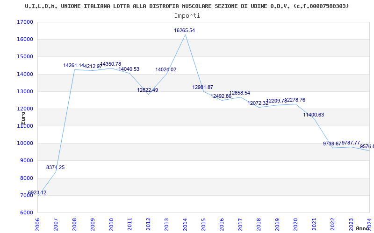This screenshot has height=233, width=374.
Task: Click the data label 14040.53
Action: [129, 69]
